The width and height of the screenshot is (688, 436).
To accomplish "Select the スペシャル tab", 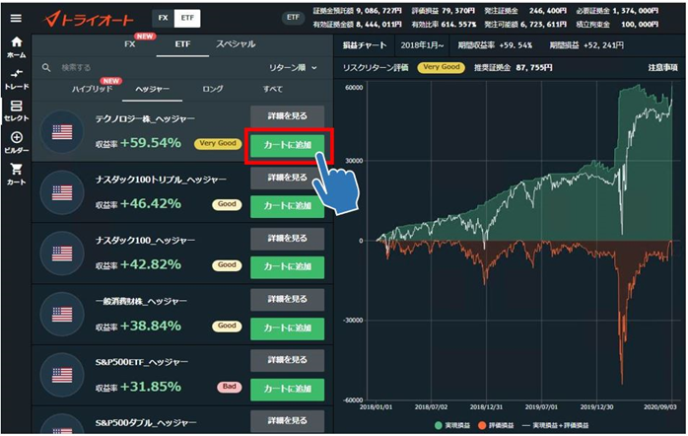I will (x=236, y=44).
